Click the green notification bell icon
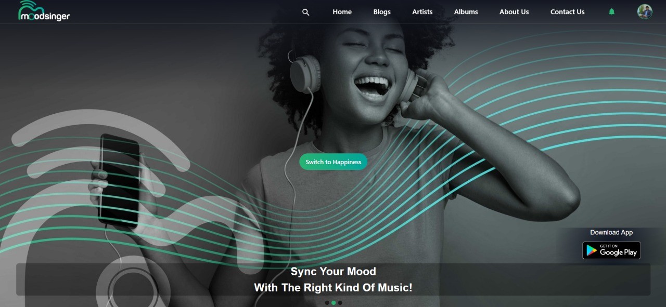Screen dimensions: 666x307 (612, 12)
